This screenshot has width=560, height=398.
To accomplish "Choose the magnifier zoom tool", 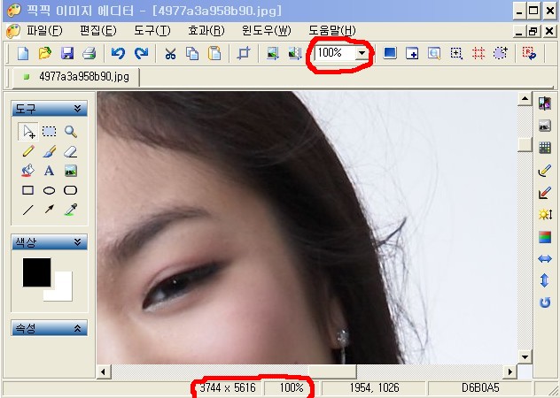I will coord(71,132).
